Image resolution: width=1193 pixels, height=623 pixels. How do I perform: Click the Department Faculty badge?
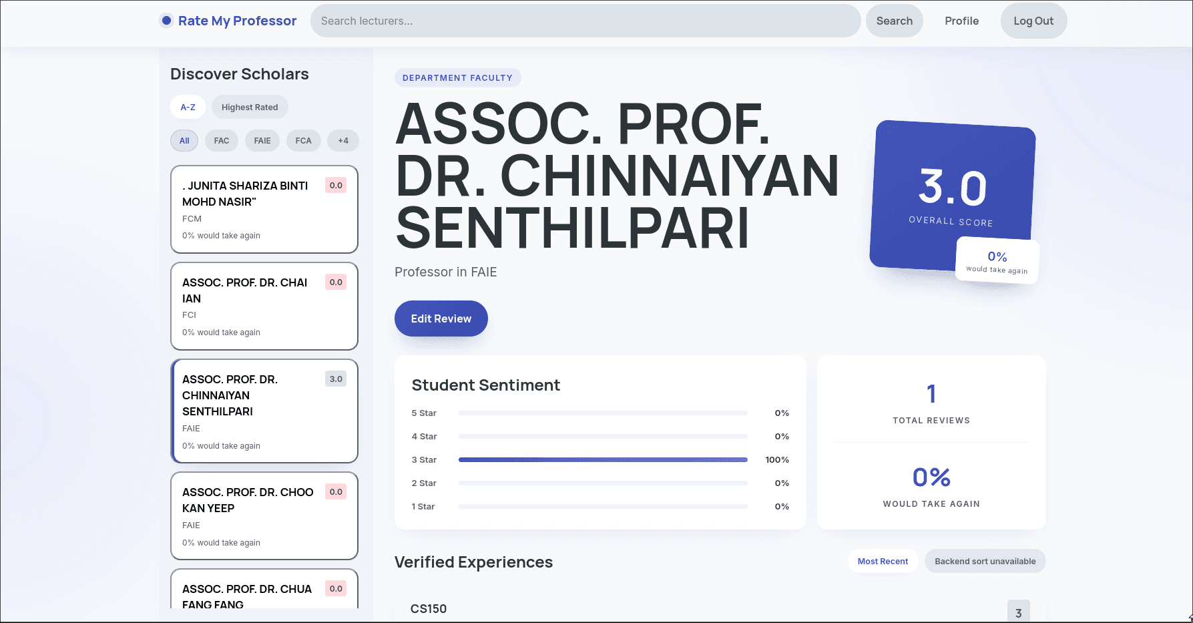pyautogui.click(x=457, y=77)
